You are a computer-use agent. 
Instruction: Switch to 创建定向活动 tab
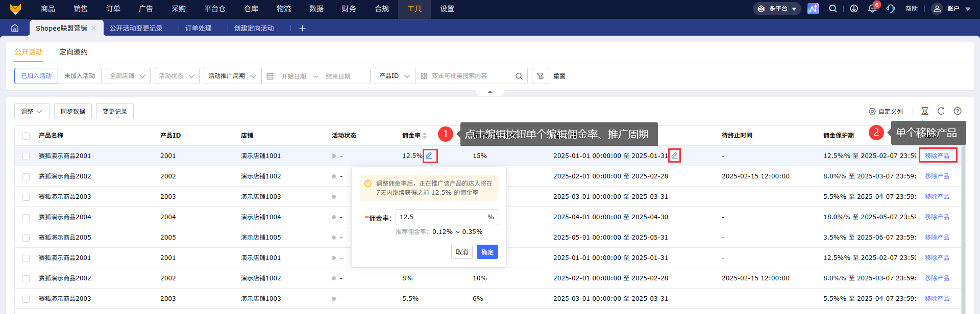[254, 28]
